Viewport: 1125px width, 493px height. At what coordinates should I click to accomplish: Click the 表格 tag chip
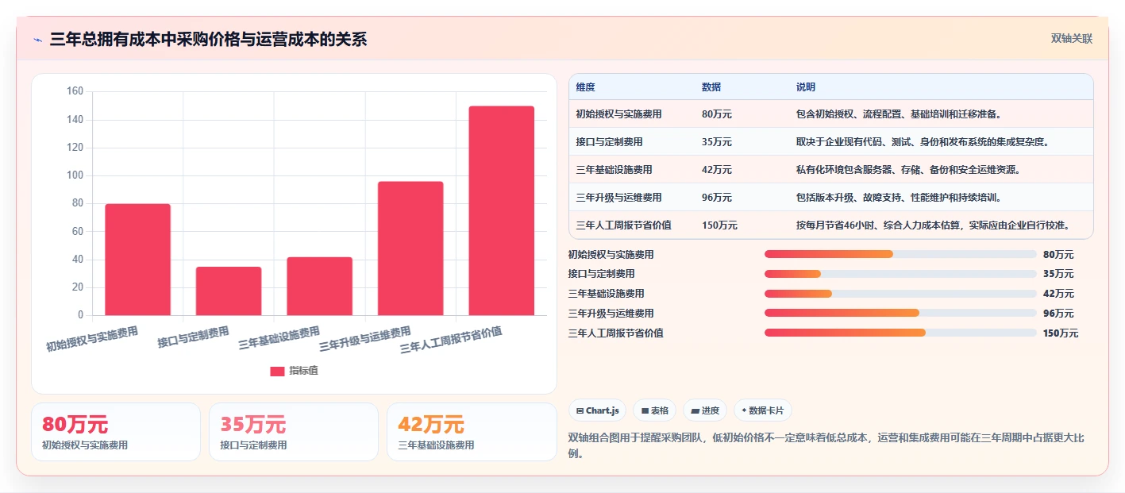[x=654, y=410]
